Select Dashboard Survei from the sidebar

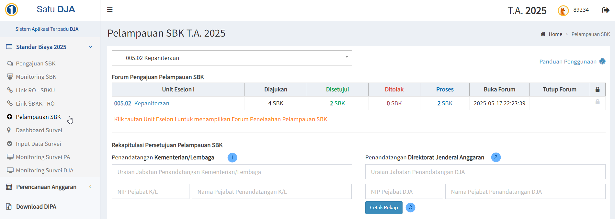click(x=39, y=130)
